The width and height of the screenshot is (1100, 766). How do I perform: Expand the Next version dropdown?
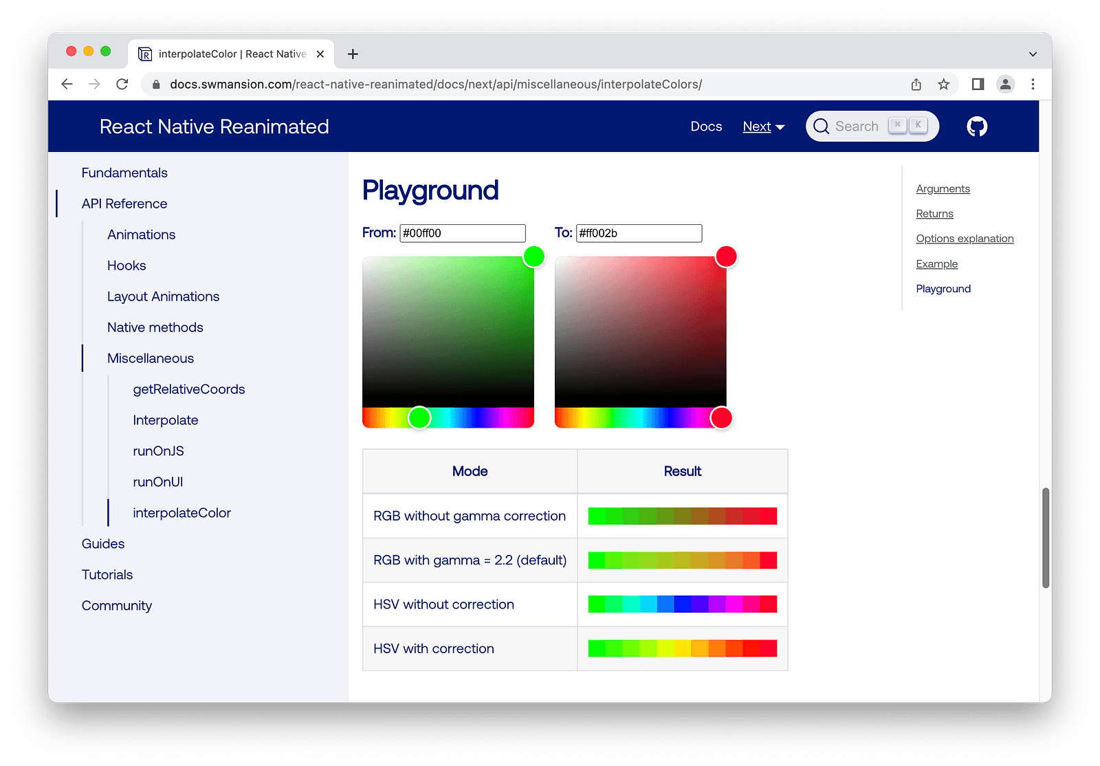tap(763, 127)
